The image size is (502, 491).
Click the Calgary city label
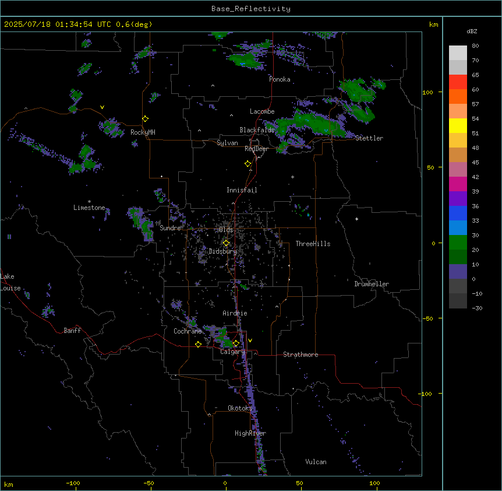(x=233, y=352)
